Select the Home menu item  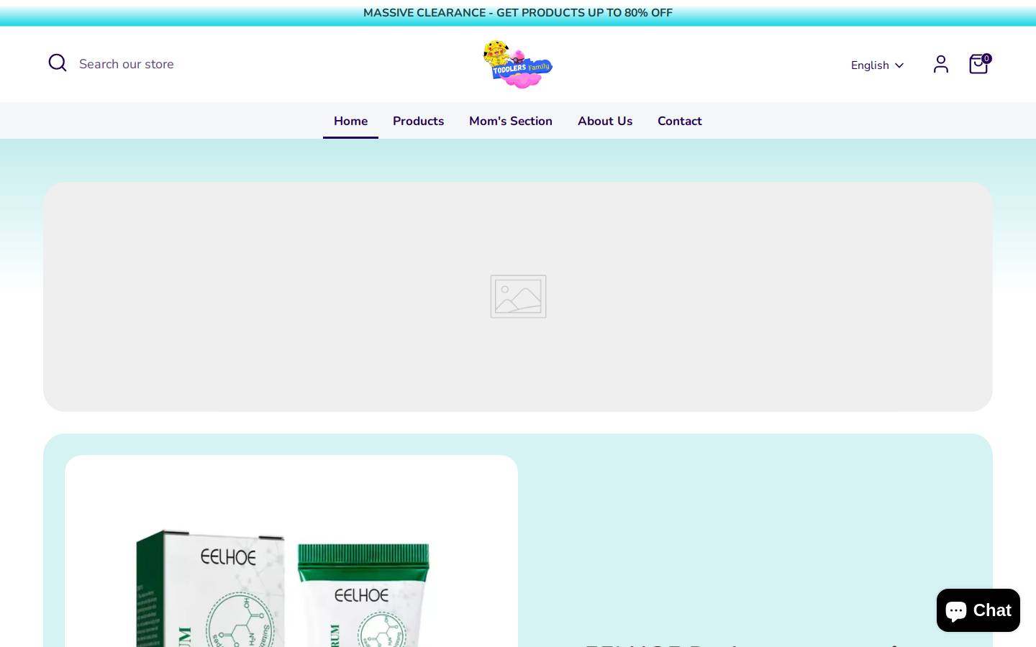click(x=350, y=121)
